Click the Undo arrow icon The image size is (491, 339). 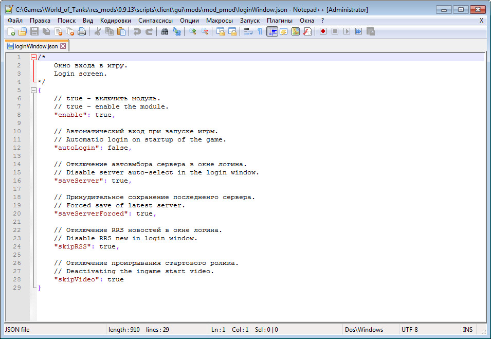[137, 31]
